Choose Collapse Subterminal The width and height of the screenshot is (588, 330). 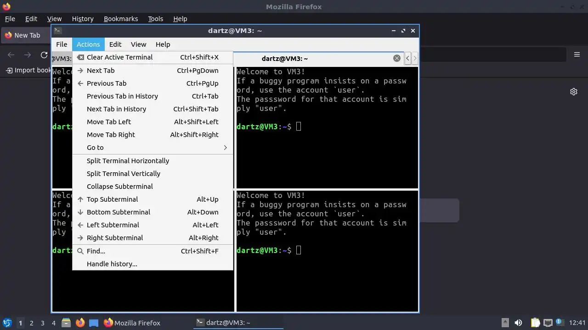click(x=153, y=187)
